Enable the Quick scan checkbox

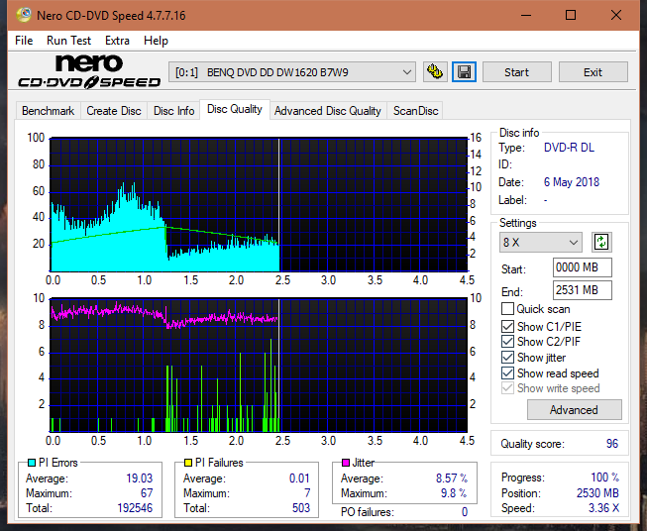point(507,309)
